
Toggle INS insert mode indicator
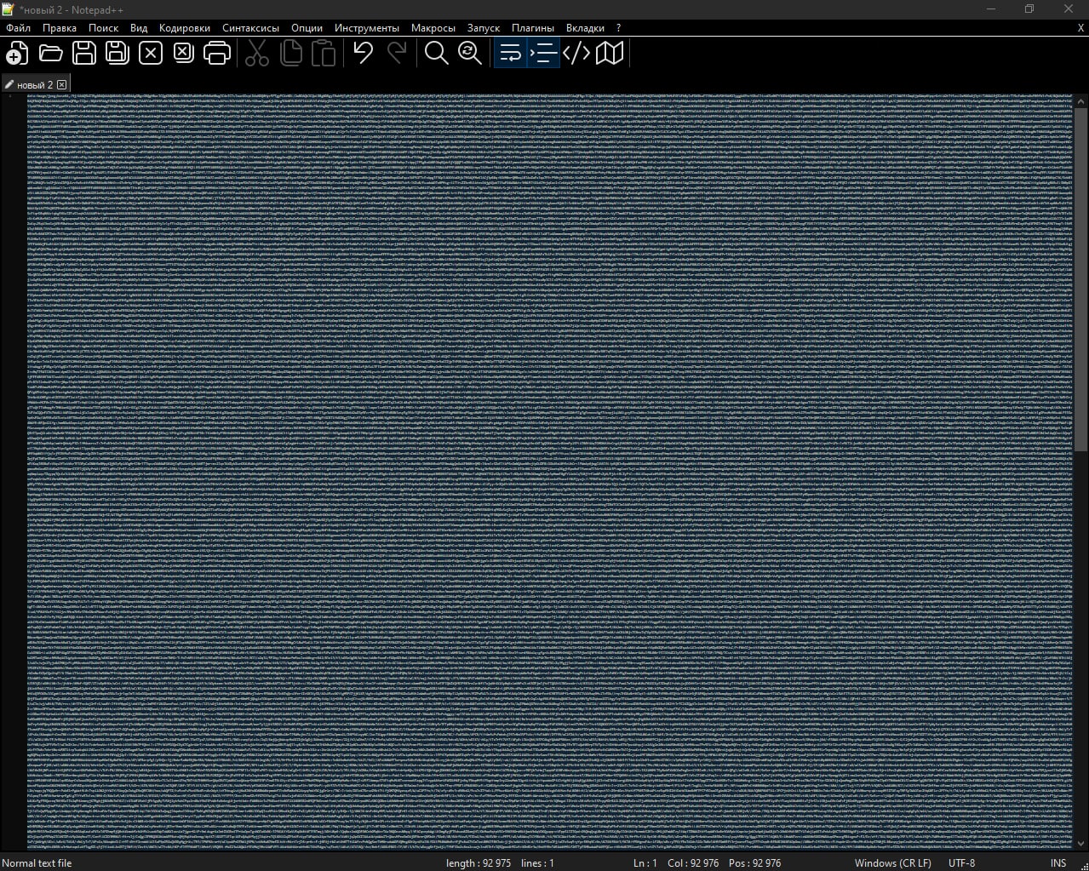click(1057, 862)
